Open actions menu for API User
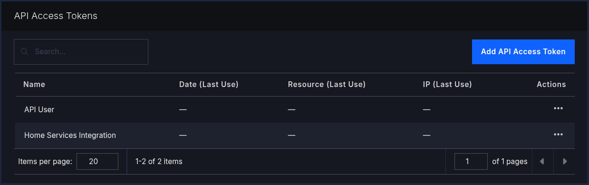The image size is (589, 185). click(558, 108)
